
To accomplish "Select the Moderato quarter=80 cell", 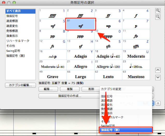I will 53,65.
